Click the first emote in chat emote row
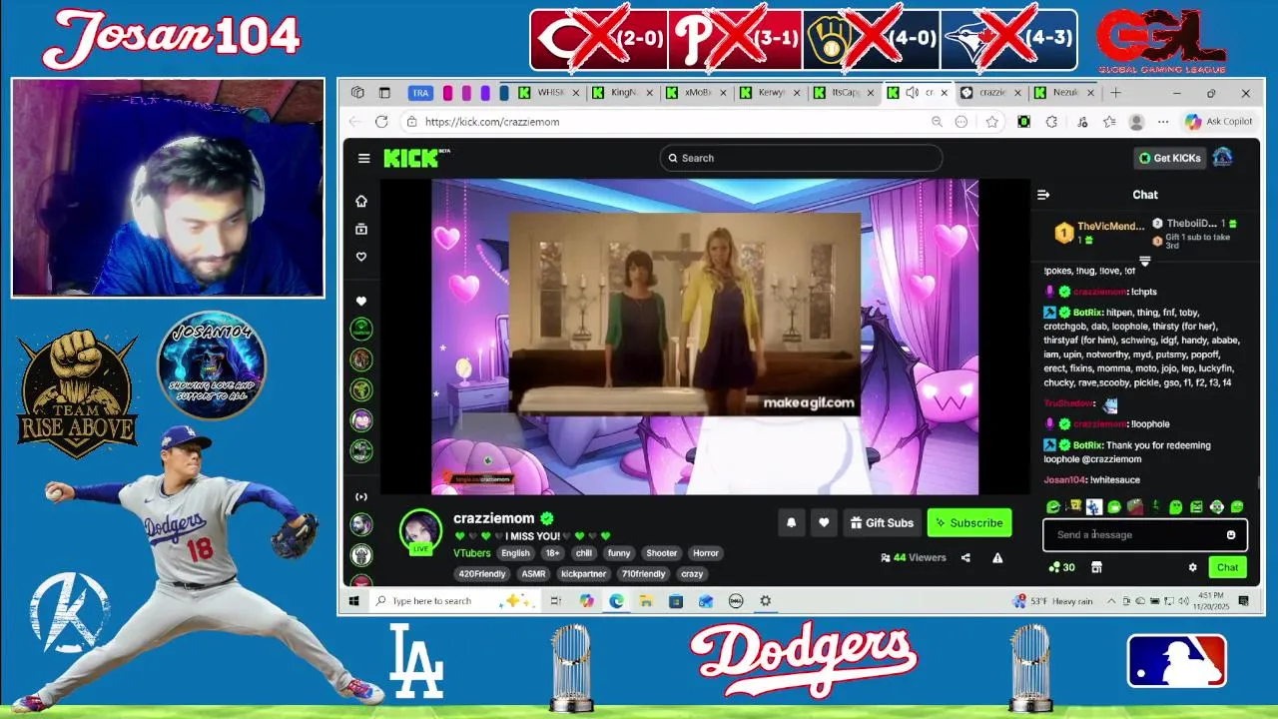Screen dimensions: 1278x719 1052,507
